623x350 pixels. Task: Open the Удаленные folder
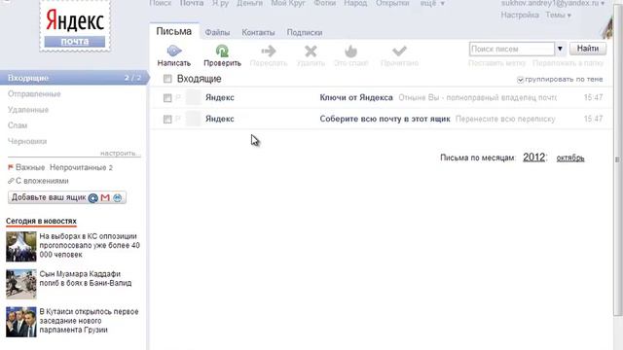tap(28, 110)
